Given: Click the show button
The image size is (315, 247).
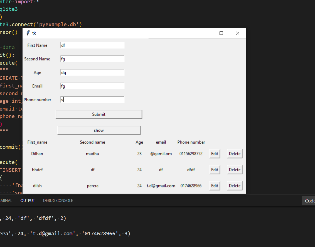Looking at the screenshot, I should [99, 130].
